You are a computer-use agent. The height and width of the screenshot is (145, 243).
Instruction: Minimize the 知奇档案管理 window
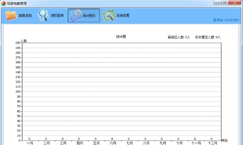217,3
